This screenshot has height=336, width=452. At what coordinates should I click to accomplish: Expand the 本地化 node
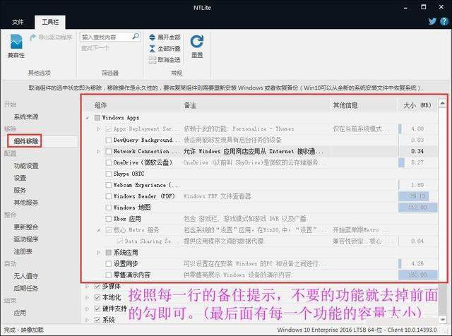pyautogui.click(x=88, y=297)
